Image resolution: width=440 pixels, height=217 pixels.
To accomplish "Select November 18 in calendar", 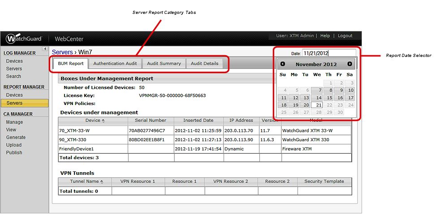I will pos(284,105).
